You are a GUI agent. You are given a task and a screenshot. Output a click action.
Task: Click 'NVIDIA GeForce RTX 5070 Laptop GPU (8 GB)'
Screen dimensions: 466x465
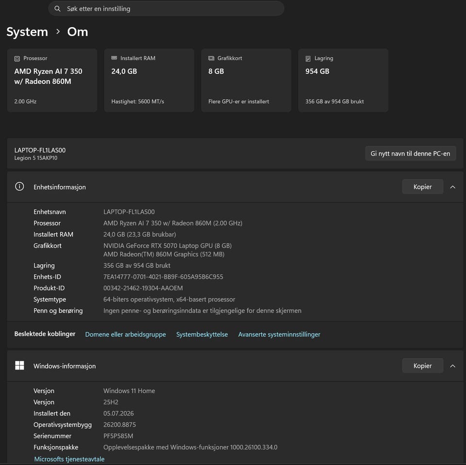167,245
